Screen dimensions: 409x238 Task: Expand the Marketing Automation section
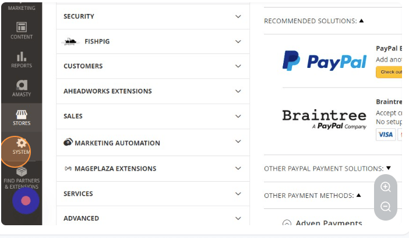[x=153, y=143]
